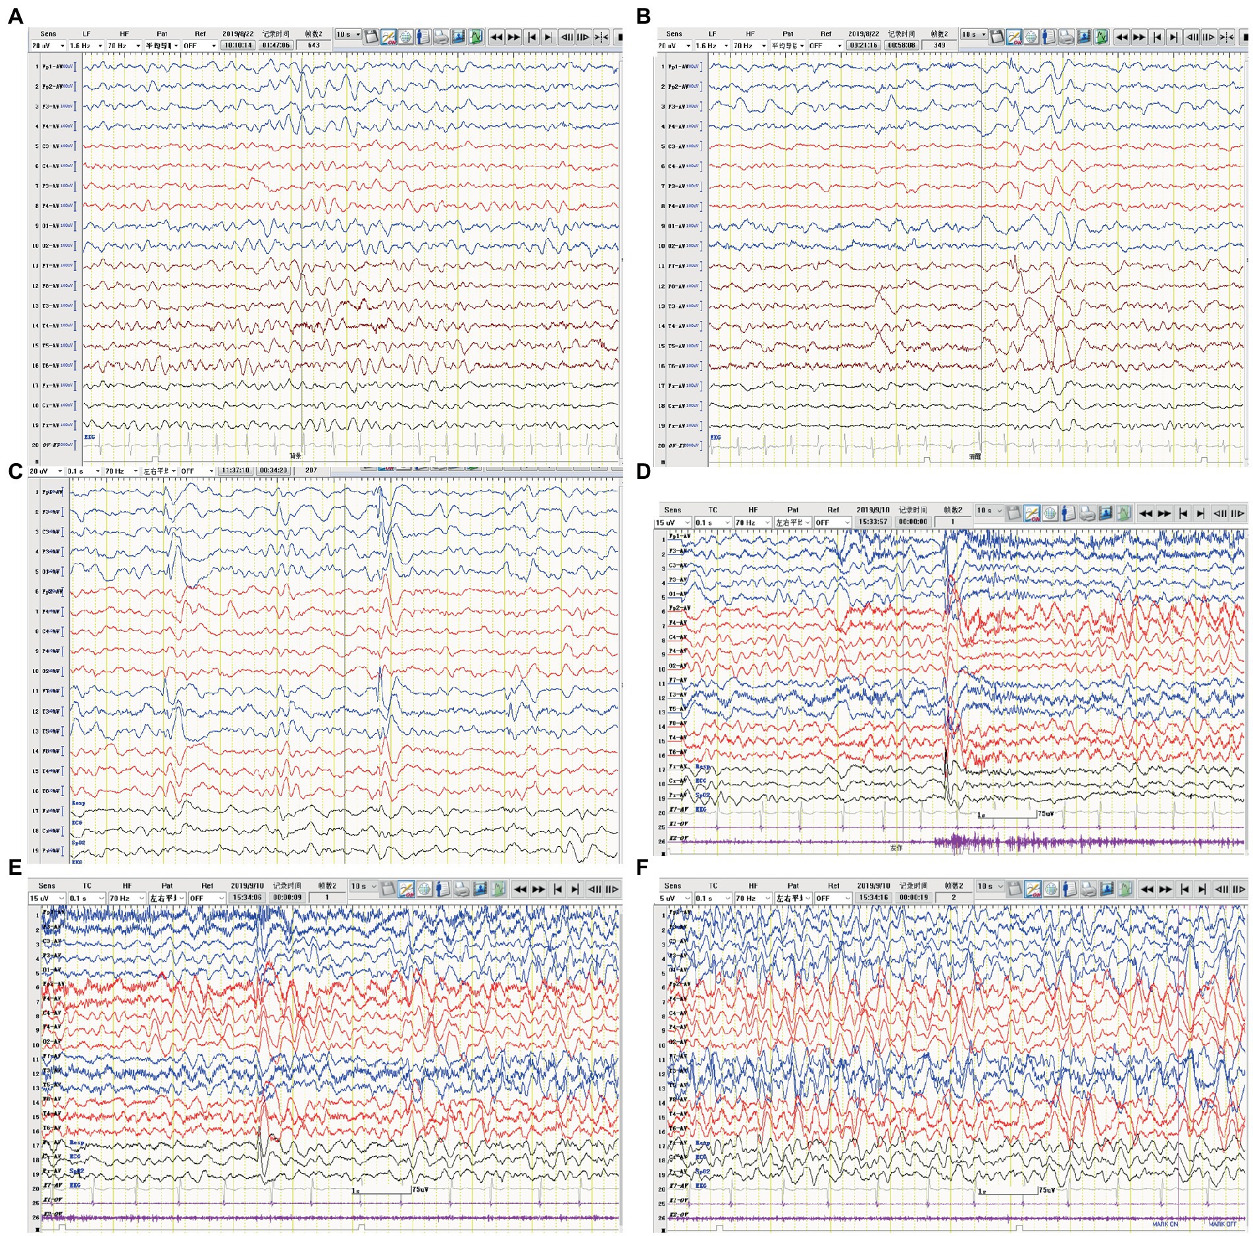Screen dimensions: 1253x1236
Task: Jump to recording end in panel B
Action: (x=1174, y=37)
